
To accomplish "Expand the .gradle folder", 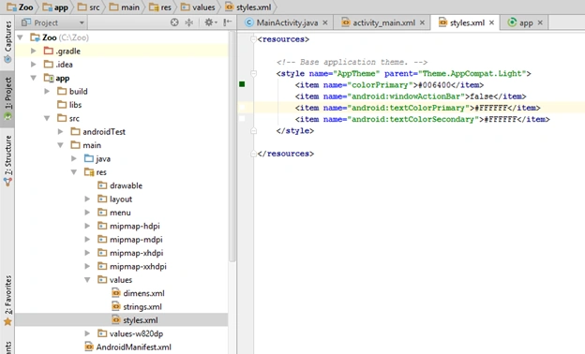I will click(x=34, y=51).
